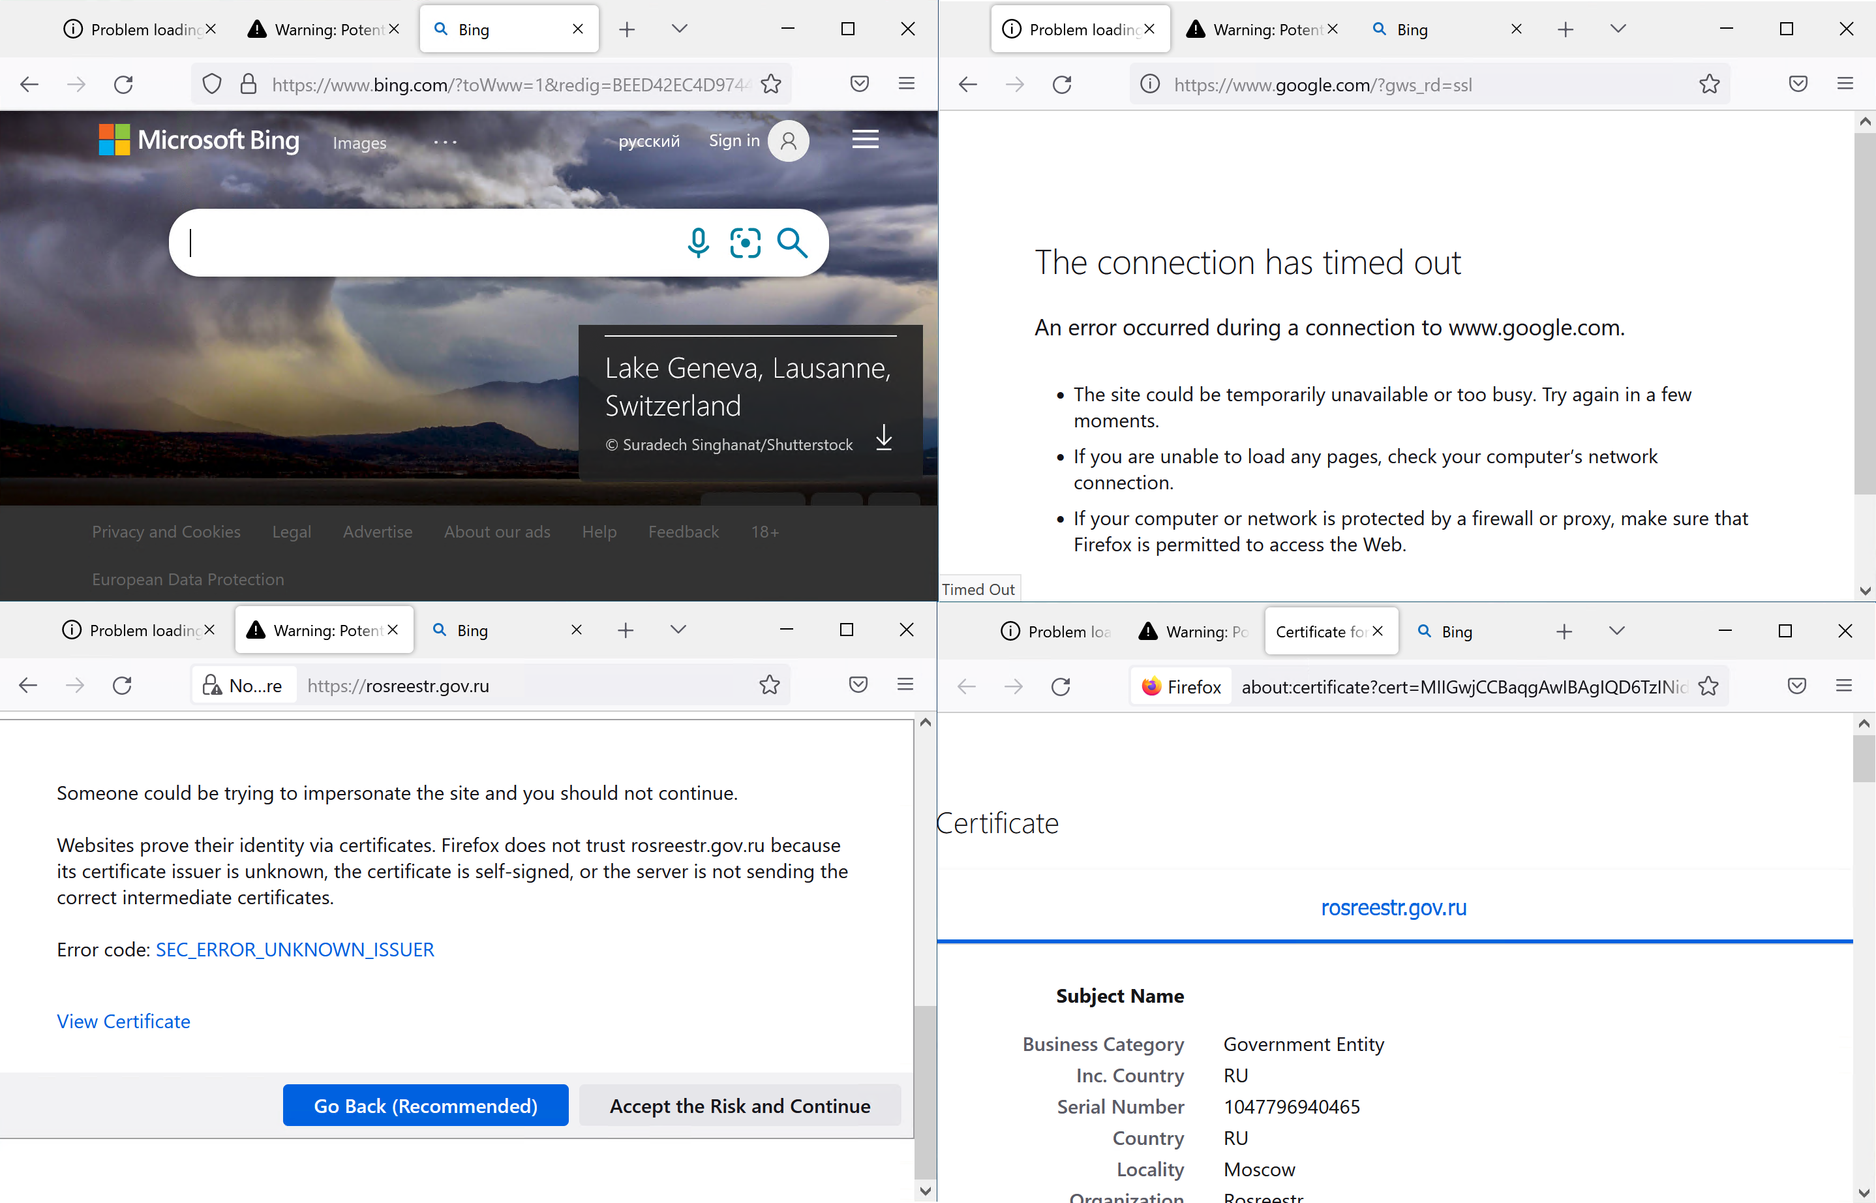Save Bing page to Pocket

point(859,84)
